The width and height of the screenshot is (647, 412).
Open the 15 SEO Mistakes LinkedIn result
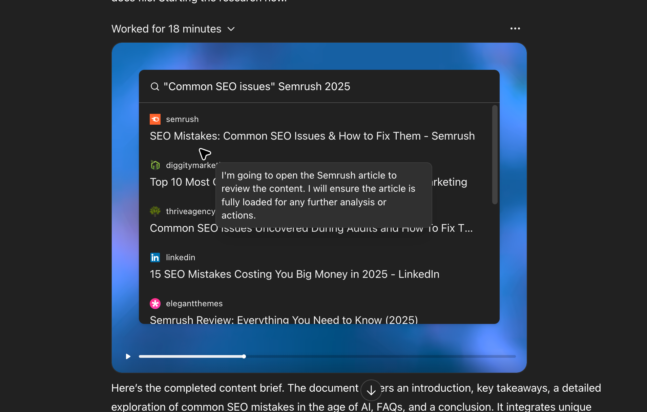click(294, 274)
